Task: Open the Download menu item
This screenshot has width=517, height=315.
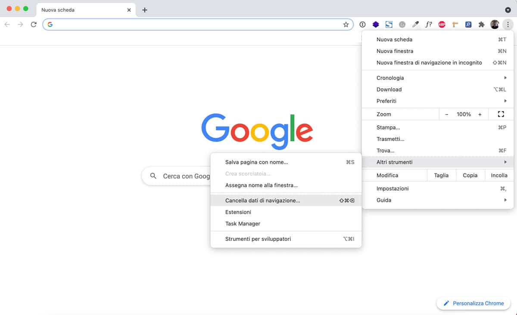Action: 438,90
